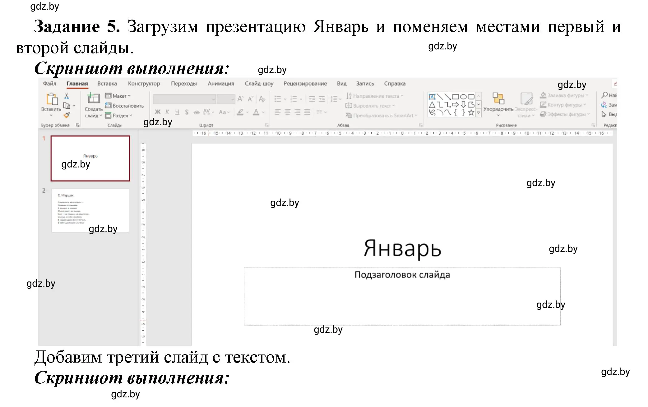
Task: Select the Format Painter brush icon
Action: tap(67, 115)
